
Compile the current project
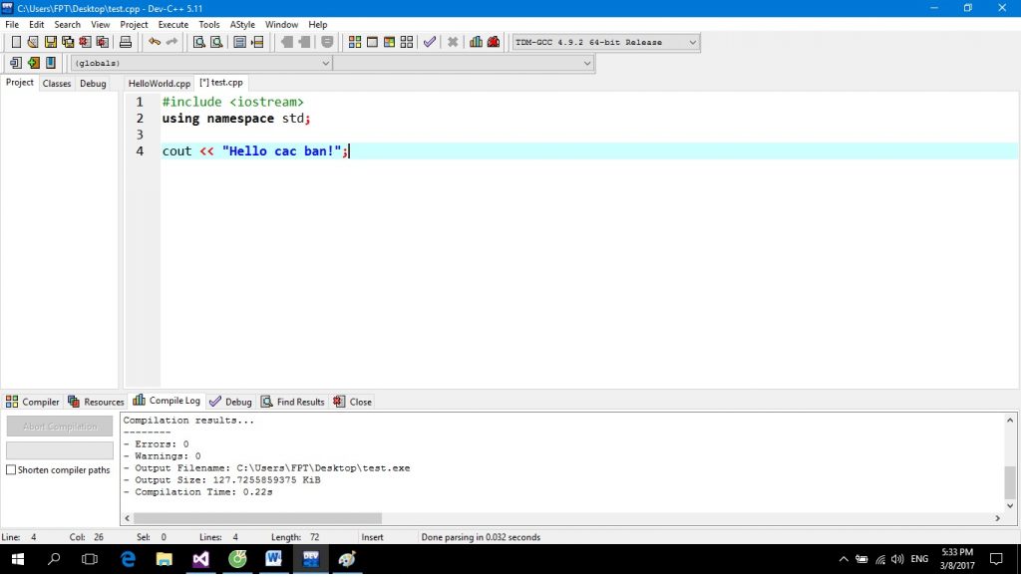pos(354,42)
